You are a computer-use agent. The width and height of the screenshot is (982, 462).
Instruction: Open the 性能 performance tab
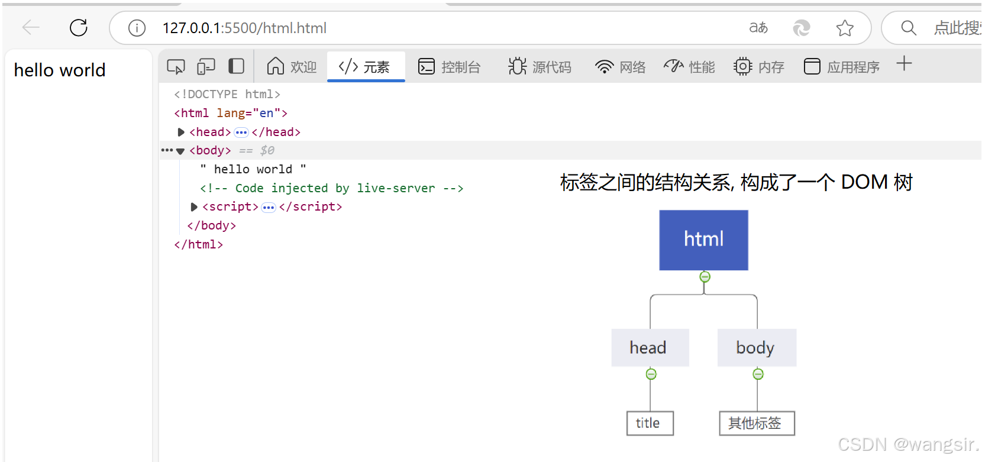coord(689,67)
